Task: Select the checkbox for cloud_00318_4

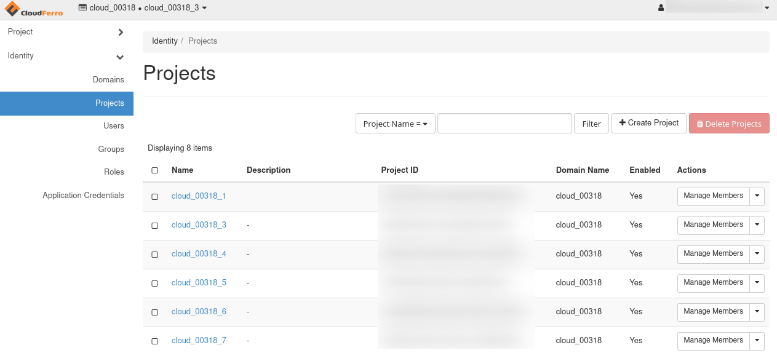Action: click(155, 254)
